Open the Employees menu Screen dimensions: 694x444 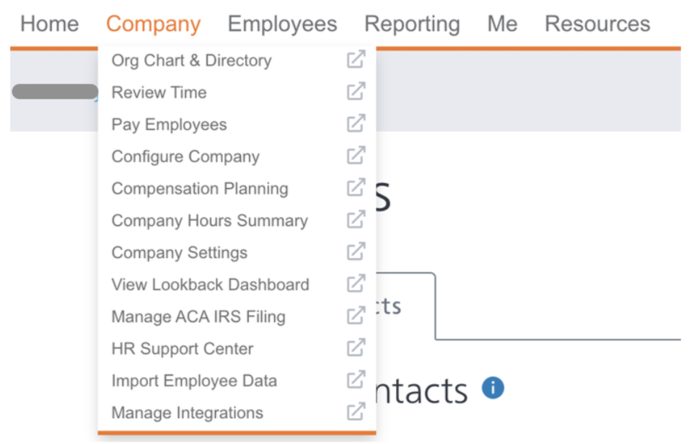click(x=282, y=24)
